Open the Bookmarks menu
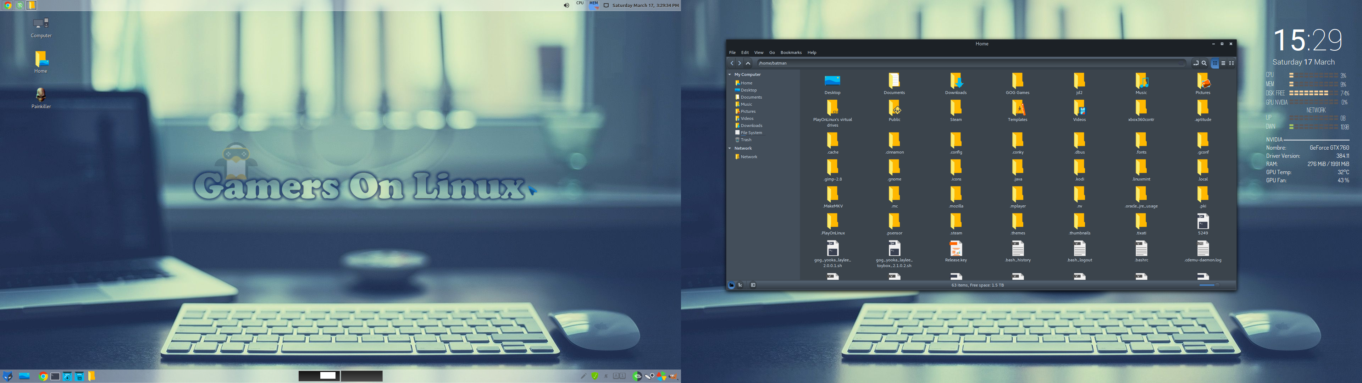This screenshot has height=383, width=1362. [791, 52]
